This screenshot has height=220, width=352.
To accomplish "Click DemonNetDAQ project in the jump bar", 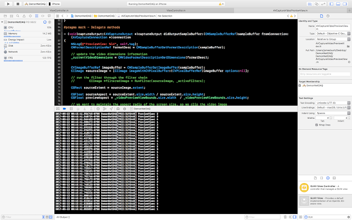I will tap(81, 16).
